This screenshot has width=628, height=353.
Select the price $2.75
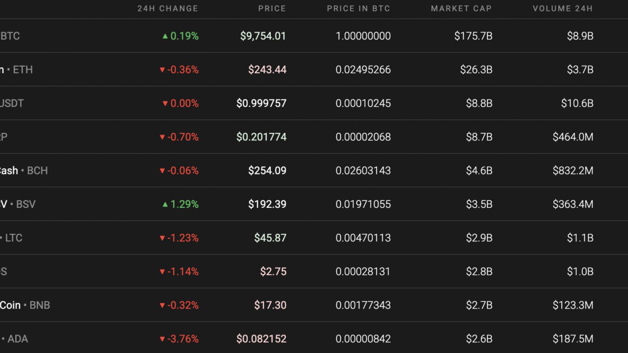click(274, 272)
